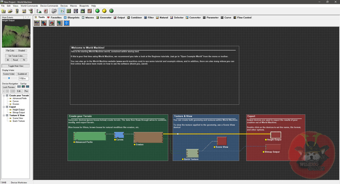Screen dimensions: 340x184
Task: Switch to the Generator tab
Action: tap(104, 18)
